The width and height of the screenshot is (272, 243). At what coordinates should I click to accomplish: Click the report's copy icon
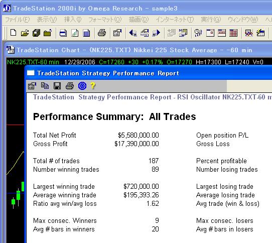(x=45, y=86)
